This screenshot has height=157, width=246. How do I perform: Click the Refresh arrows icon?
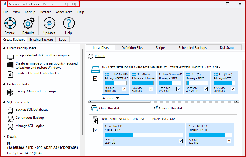pos(91,56)
